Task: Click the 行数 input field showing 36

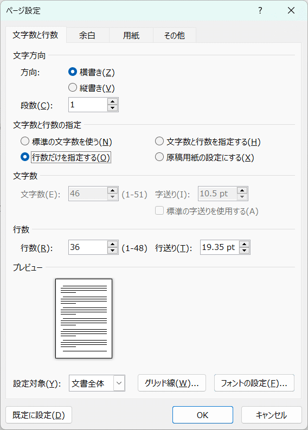Action: click(x=88, y=247)
